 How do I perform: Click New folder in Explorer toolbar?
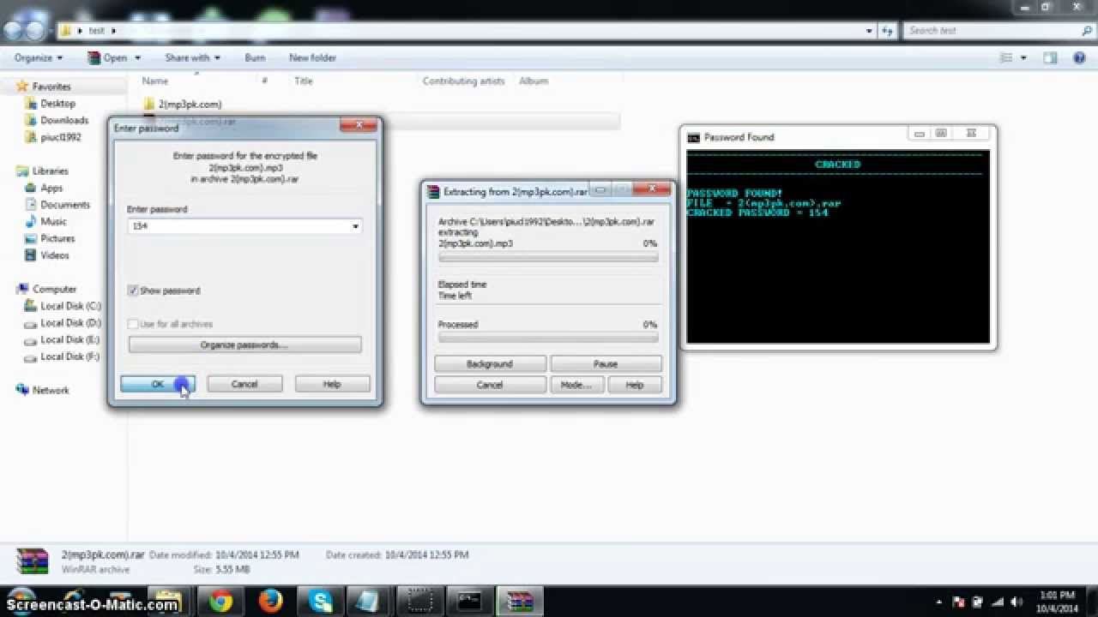312,57
